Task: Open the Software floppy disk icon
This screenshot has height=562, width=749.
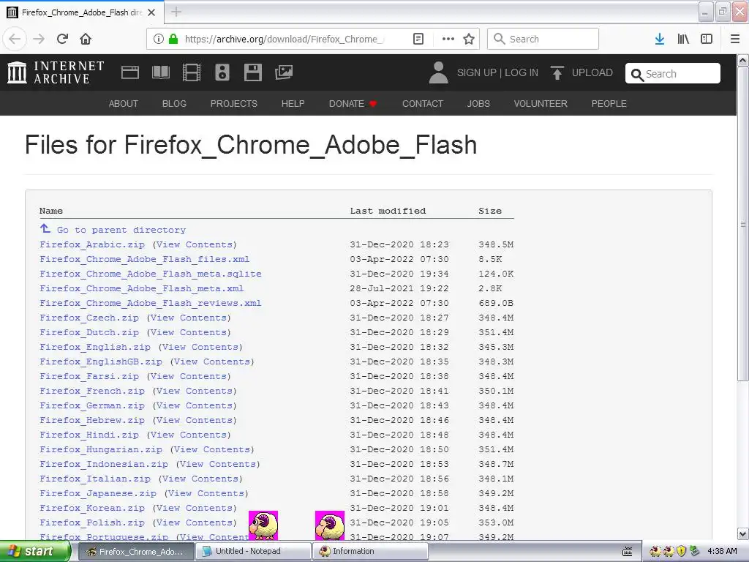Action: [252, 72]
